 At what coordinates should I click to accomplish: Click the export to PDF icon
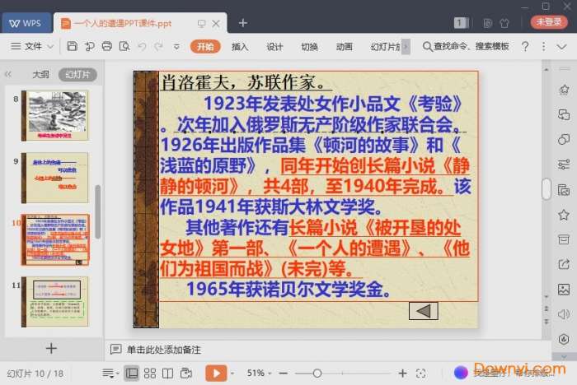point(89,46)
